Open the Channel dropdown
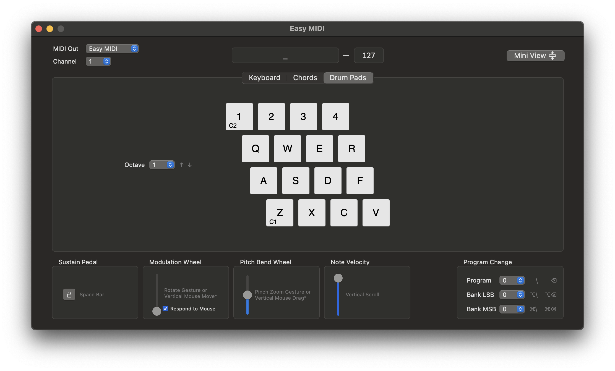 (x=98, y=61)
